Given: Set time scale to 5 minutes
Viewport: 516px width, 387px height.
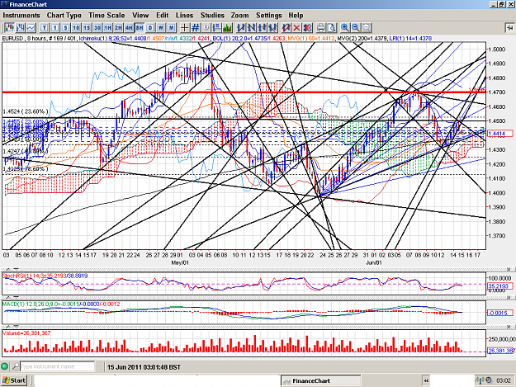Looking at the screenshot, I should tap(65, 27).
